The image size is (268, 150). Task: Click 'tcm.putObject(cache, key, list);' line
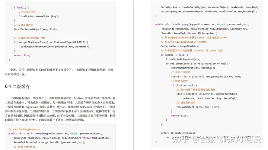[x=198, y=107]
